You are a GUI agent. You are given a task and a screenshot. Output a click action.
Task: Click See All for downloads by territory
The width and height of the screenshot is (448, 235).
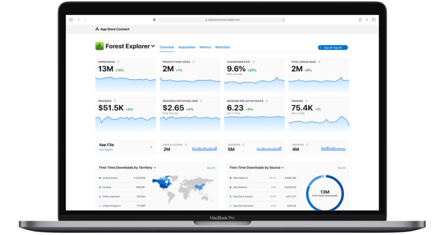(x=211, y=168)
